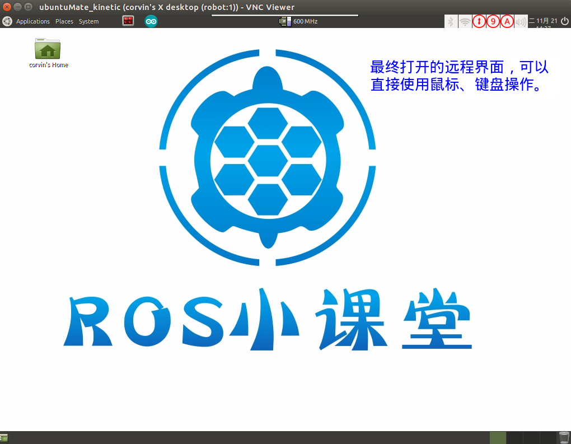
Task: Click the caps lock 'A' indicator
Action: (507, 21)
